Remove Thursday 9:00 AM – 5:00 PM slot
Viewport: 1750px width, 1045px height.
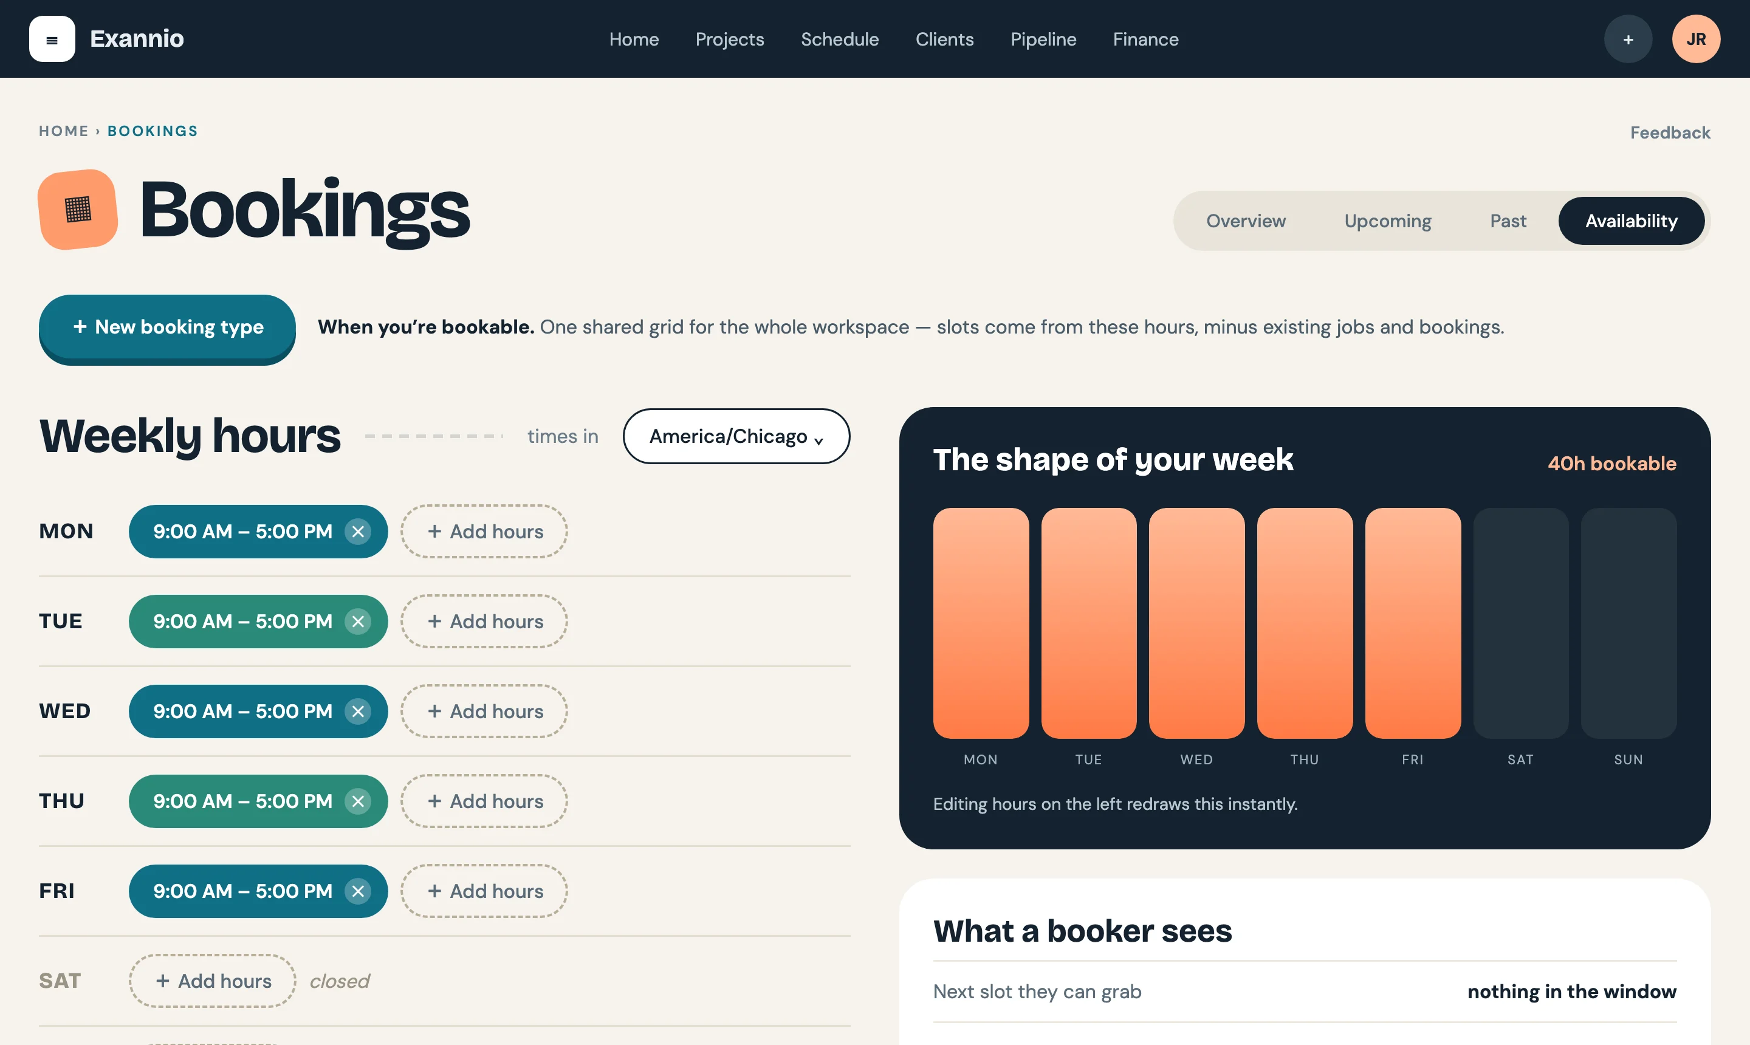[358, 801]
